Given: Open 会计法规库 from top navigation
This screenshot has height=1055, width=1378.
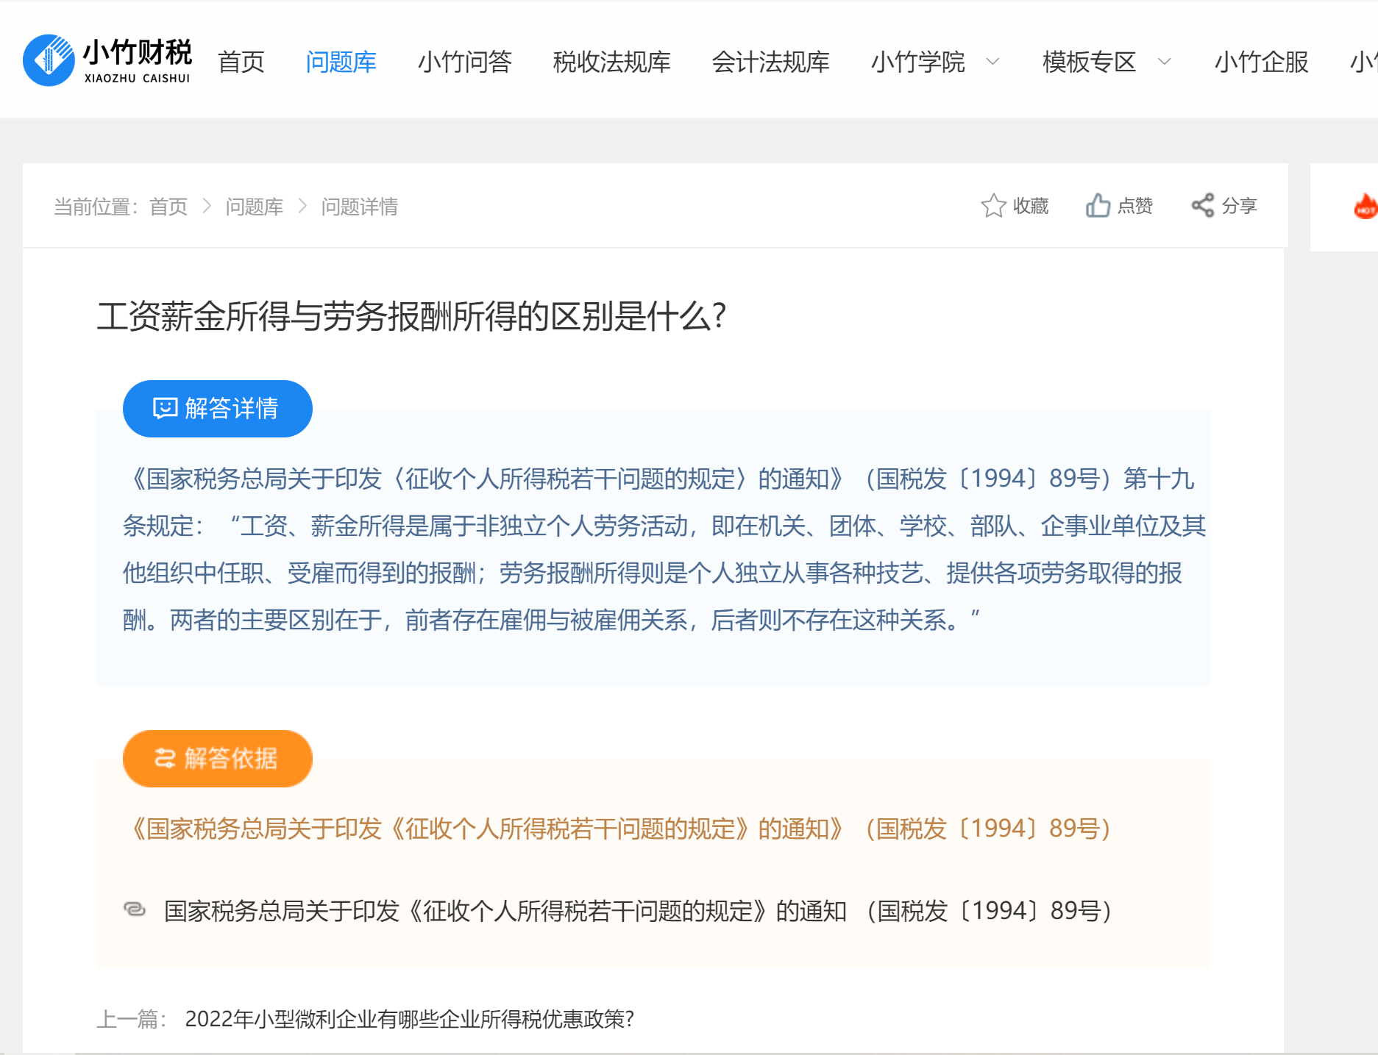Looking at the screenshot, I should 770,62.
